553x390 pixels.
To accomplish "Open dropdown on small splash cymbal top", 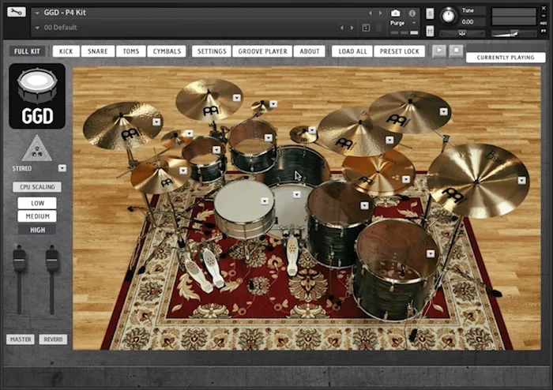I will (273, 103).
